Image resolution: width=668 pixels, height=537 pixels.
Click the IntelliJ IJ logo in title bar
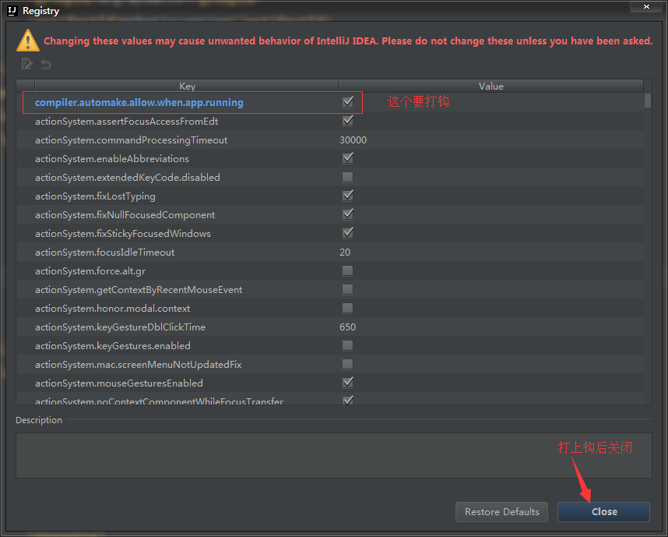(x=12, y=11)
